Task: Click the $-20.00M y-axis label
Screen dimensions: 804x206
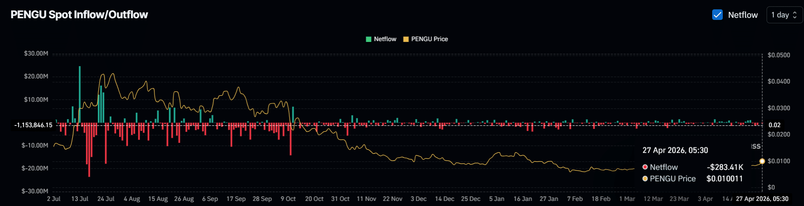Action: (35, 168)
